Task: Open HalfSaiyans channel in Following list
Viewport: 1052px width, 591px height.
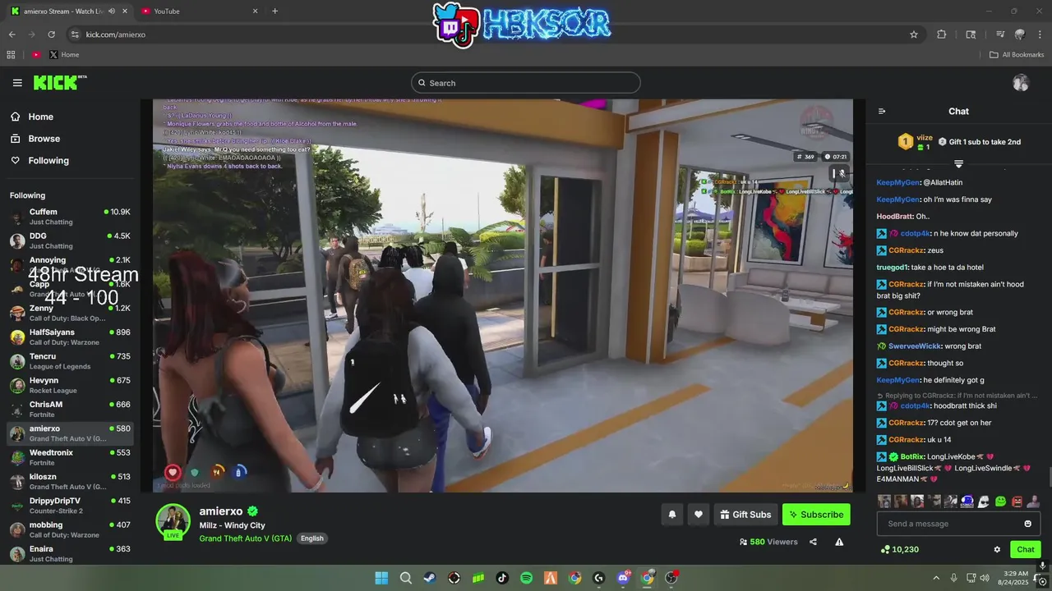Action: (70, 337)
